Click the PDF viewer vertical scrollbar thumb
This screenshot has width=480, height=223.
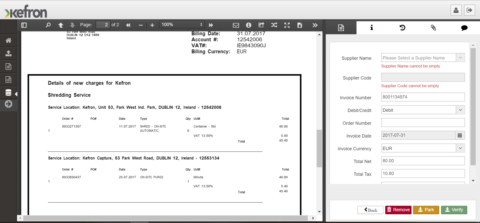coord(319,148)
